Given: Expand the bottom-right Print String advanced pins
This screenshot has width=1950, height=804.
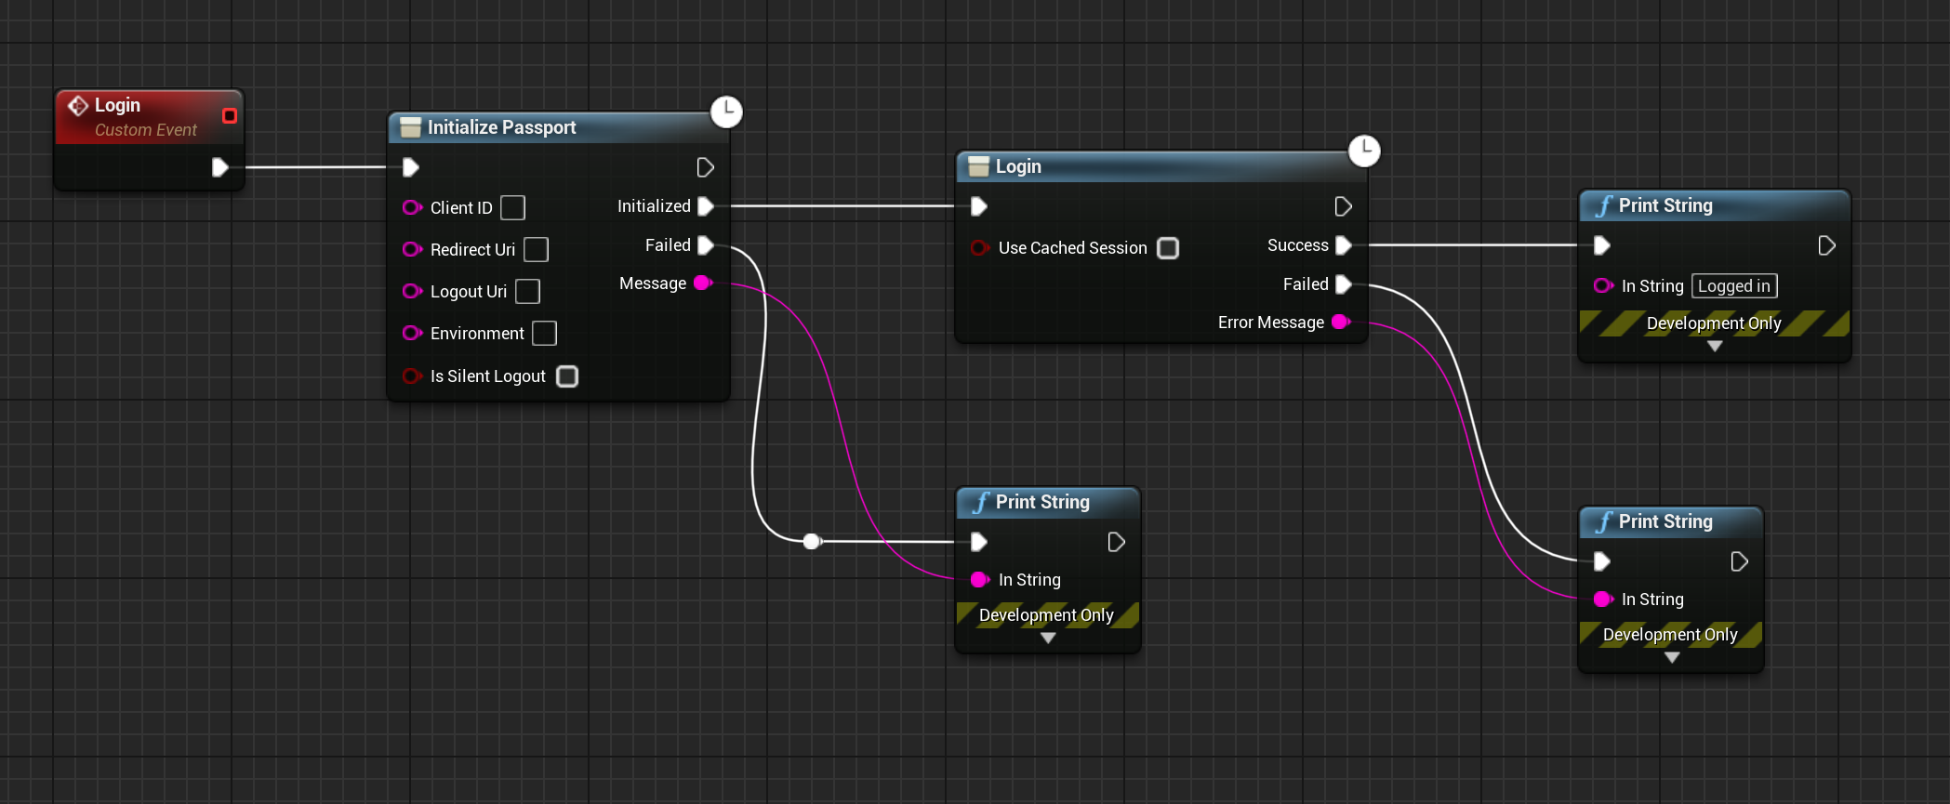Looking at the screenshot, I should [1672, 657].
